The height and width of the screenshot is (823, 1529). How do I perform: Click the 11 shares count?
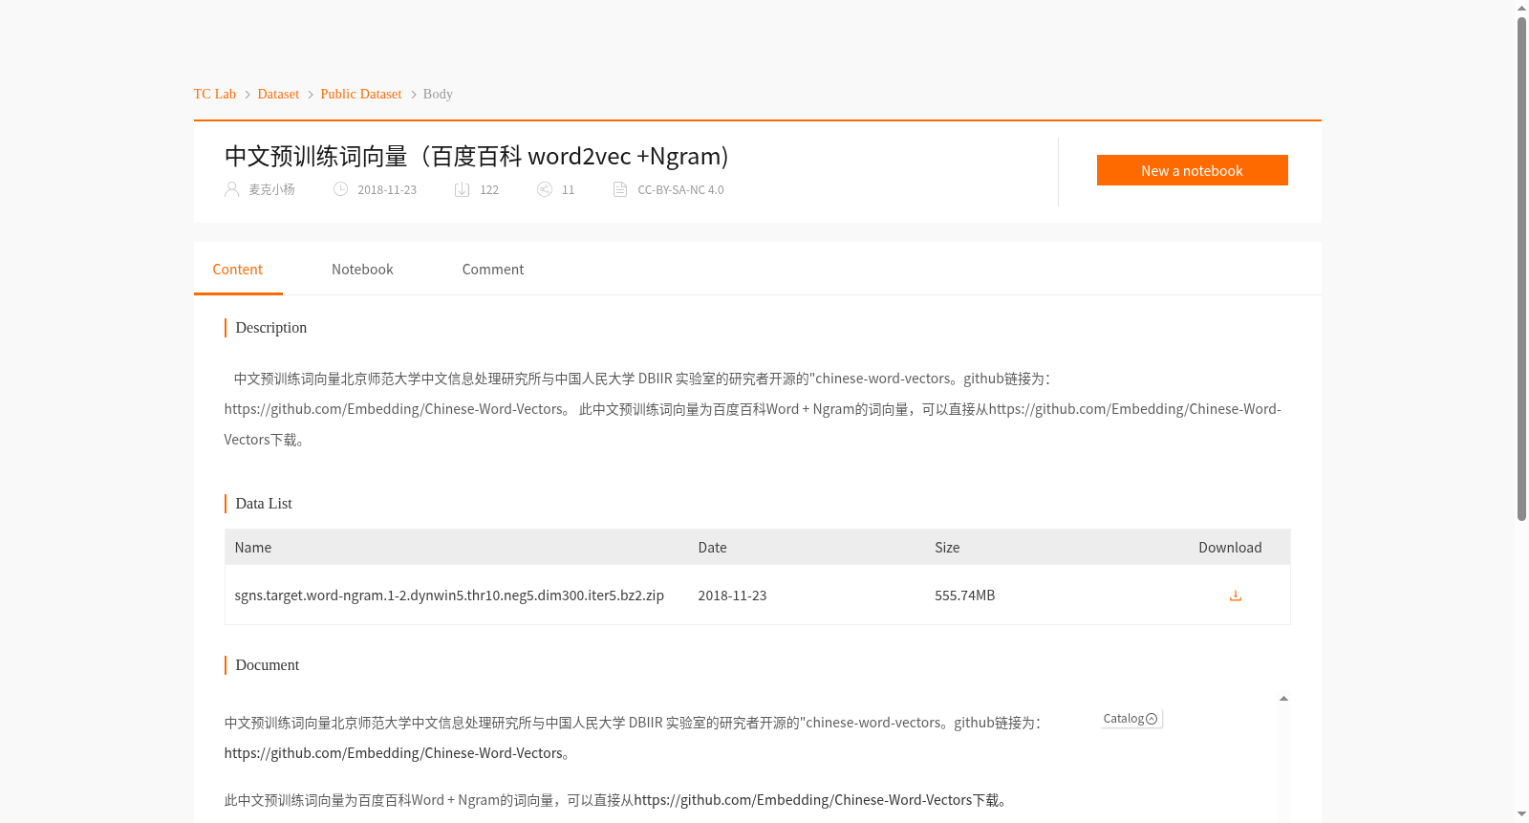point(568,189)
